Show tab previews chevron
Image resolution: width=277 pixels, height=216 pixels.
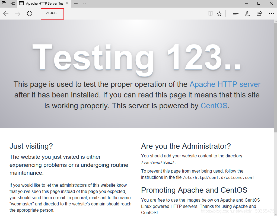click(x=85, y=3)
